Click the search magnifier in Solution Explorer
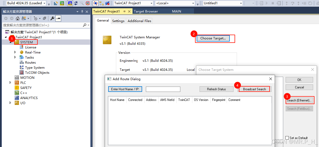This screenshot has width=319, height=147. click(85, 25)
